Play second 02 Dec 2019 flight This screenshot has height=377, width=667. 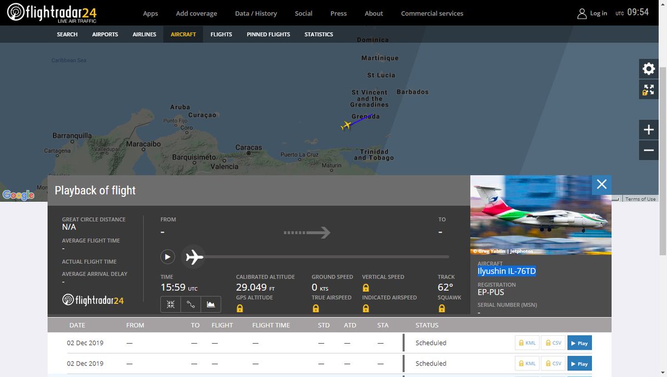(x=579, y=364)
